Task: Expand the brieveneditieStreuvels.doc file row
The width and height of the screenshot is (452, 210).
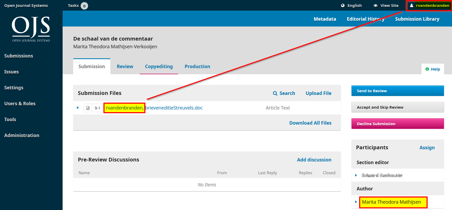Action: click(78, 108)
